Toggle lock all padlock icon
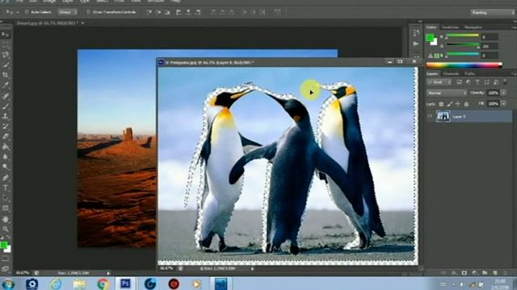517x290 pixels. [466, 104]
